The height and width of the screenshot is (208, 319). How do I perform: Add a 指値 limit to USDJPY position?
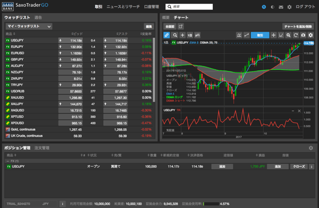point(278,167)
